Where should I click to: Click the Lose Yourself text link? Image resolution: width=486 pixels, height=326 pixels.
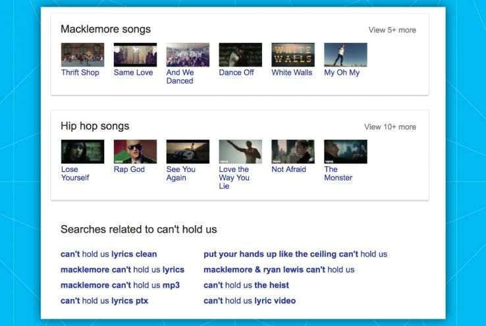point(75,173)
